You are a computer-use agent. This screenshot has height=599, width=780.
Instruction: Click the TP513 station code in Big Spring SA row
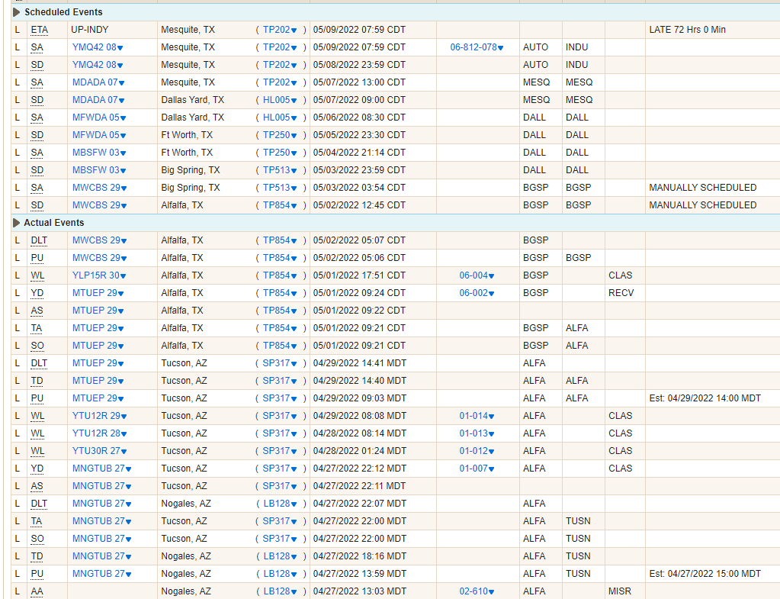tap(276, 188)
